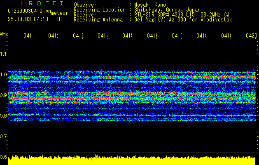The width and height of the screenshot is (259, 165).
Task: Click the 0.6 kHz frequency axis label
Action: point(3,157)
